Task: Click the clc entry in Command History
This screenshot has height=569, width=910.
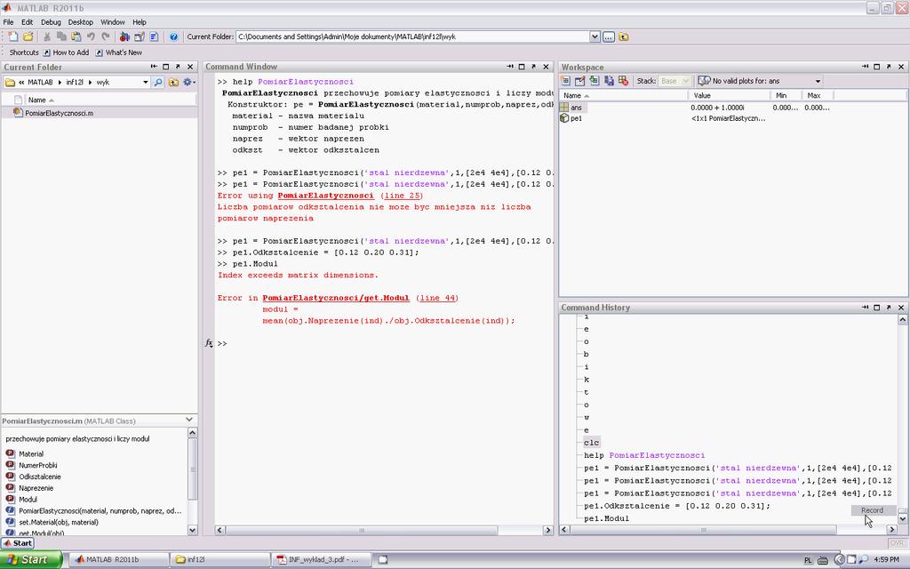Action: tap(591, 443)
